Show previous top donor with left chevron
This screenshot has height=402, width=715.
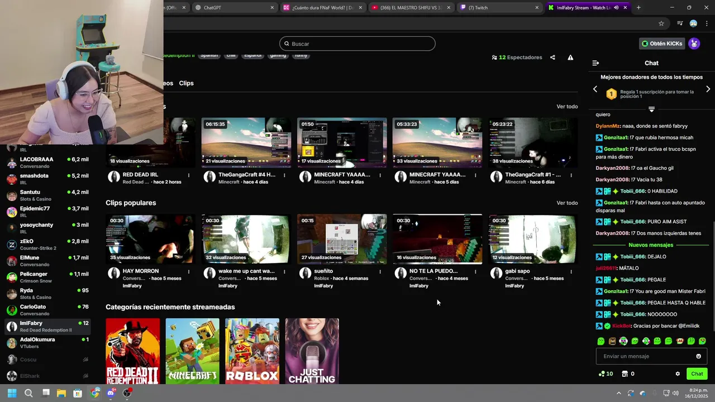point(595,89)
